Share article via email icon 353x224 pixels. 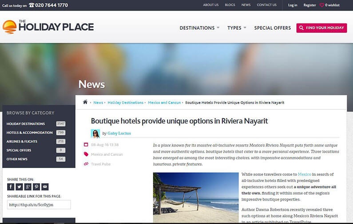tap(45, 187)
